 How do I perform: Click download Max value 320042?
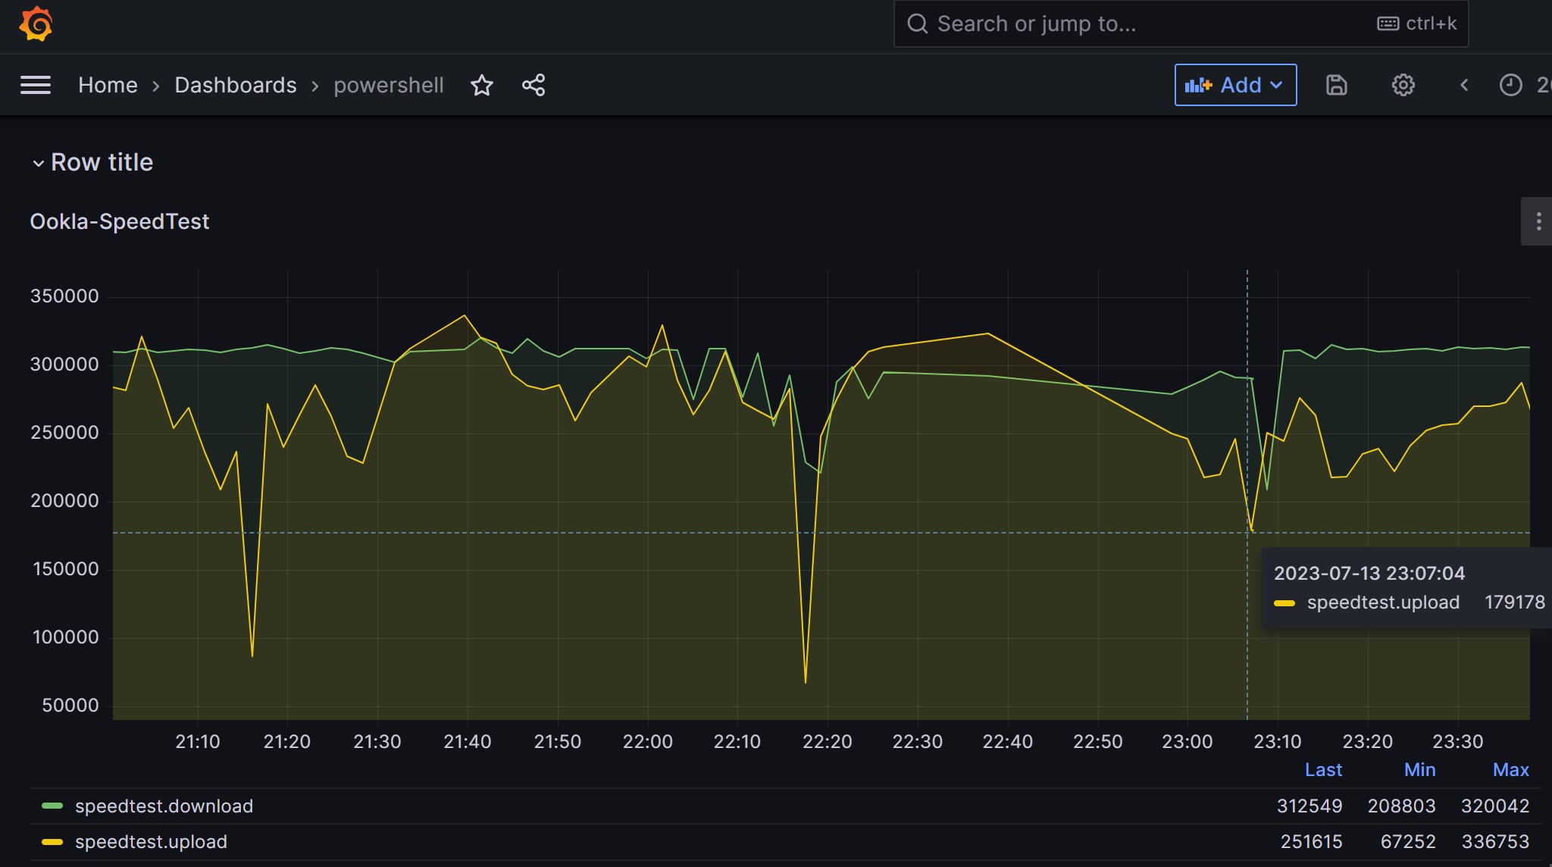point(1495,806)
